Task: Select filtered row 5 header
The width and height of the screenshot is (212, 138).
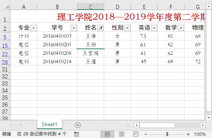Action: tap(5, 36)
